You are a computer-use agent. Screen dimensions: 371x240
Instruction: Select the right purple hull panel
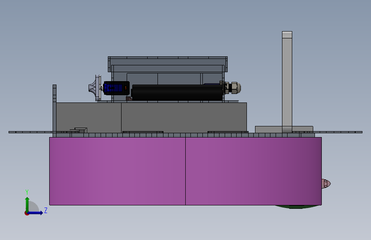click(x=253, y=171)
